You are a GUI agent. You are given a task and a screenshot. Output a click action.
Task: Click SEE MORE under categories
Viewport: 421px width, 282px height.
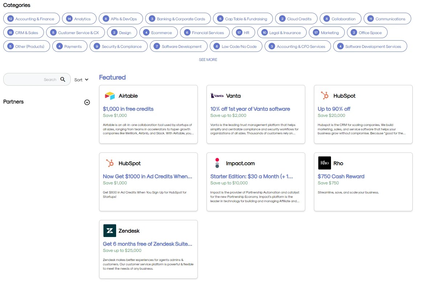pos(208,60)
